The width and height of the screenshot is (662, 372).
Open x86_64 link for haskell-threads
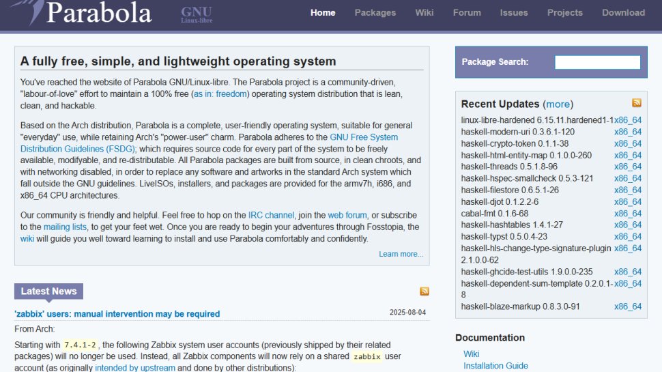pos(628,167)
